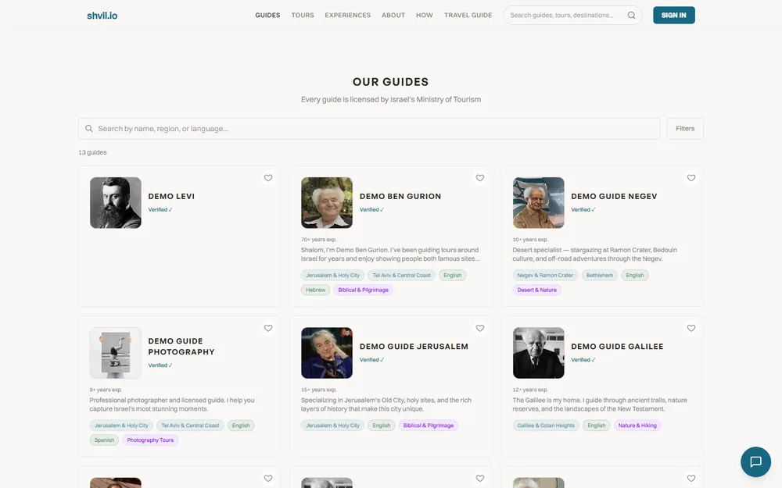Click Biblical & Pilgrimage tag on Jerusalem card
The width and height of the screenshot is (782, 488).
[x=429, y=426]
